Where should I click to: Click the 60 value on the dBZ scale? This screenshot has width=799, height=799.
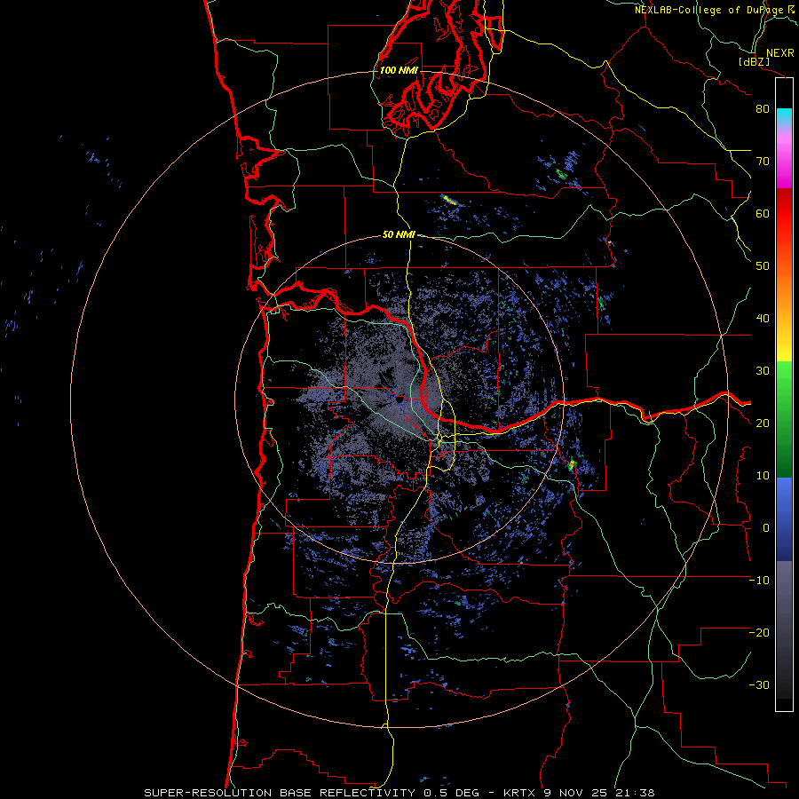pyautogui.click(x=763, y=214)
